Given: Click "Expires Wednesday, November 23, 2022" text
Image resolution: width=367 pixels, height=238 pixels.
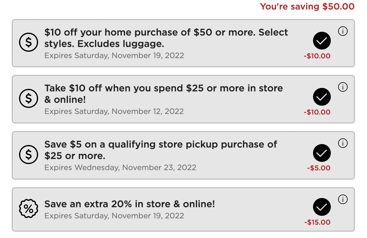Looking at the screenshot, I should point(120,167).
